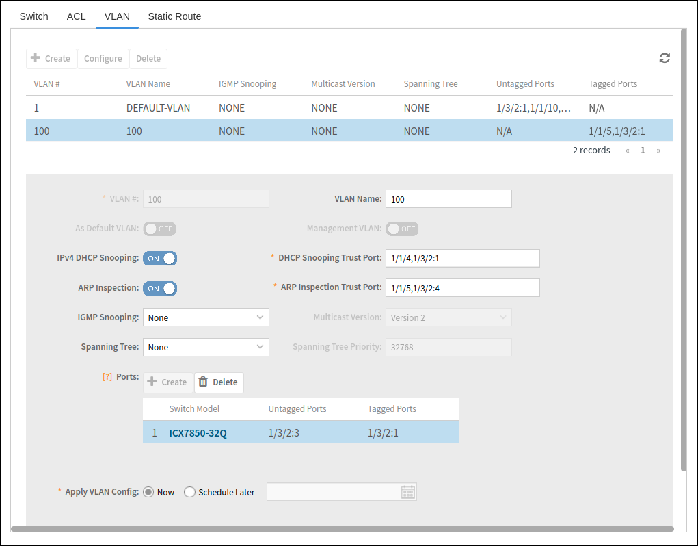Click the horizontal scrollbar at bottom
Image resolution: width=698 pixels, height=546 pixels.
click(x=343, y=529)
